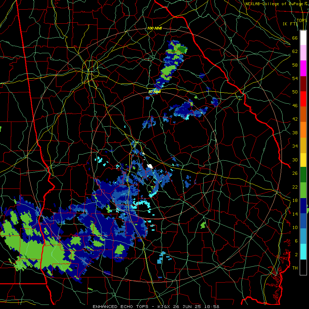This screenshot has width=309, height=309.
Task: Click the '34' legend value
Action: click(x=295, y=146)
